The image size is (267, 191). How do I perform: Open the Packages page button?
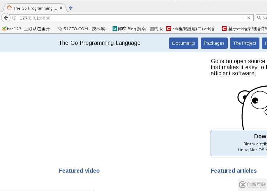pos(214,43)
